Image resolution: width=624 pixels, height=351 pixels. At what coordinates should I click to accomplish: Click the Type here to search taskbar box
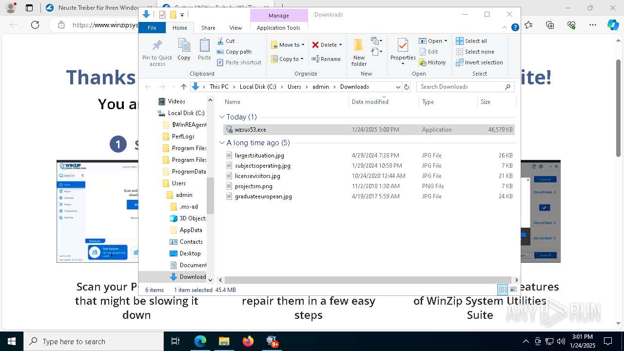click(94, 341)
